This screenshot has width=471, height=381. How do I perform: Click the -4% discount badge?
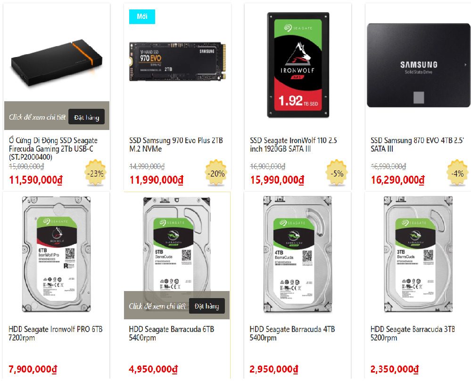tap(457, 173)
